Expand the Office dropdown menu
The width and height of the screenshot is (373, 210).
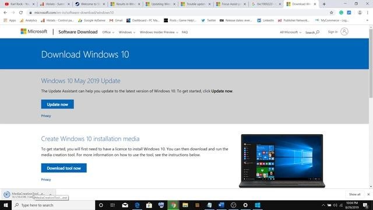[108, 32]
